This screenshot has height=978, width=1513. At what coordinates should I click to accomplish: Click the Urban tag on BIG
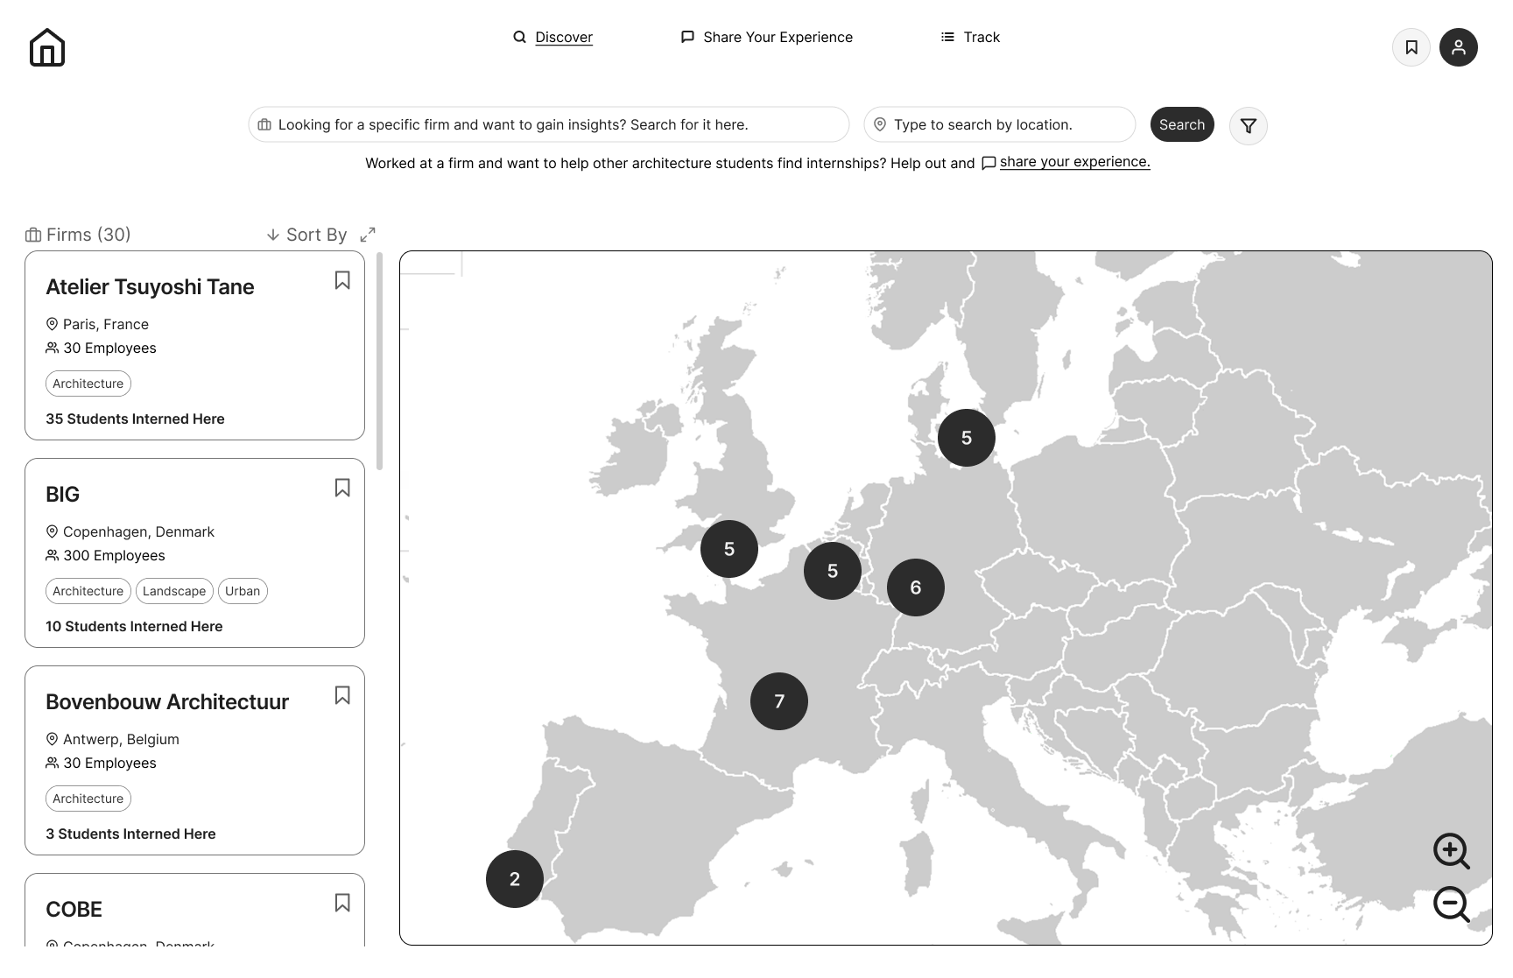(243, 591)
